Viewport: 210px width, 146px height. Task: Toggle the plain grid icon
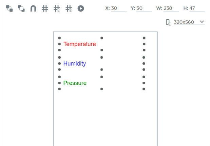tap(45, 9)
